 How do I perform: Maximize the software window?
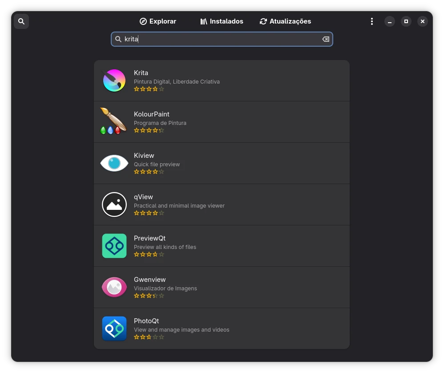point(406,21)
